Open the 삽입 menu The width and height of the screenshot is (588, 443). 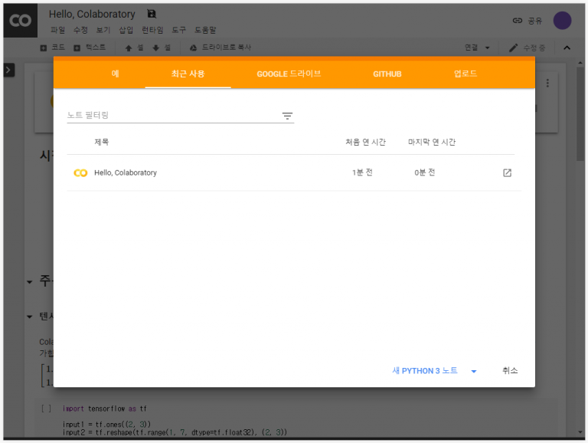[126, 30]
